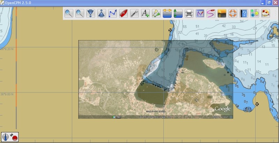This screenshot has width=279, height=143.
Task: Click the Zoom In magnifier tool
Action: pyautogui.click(x=69, y=14)
